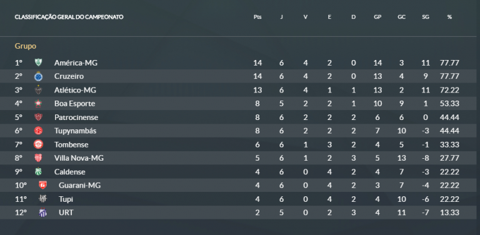Screen dimensions: 480x235
Task: Select the % column header
Action: (x=449, y=17)
